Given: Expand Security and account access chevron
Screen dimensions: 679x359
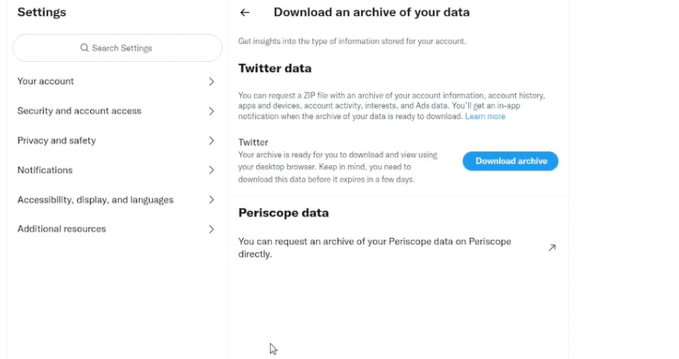Looking at the screenshot, I should click(211, 112).
